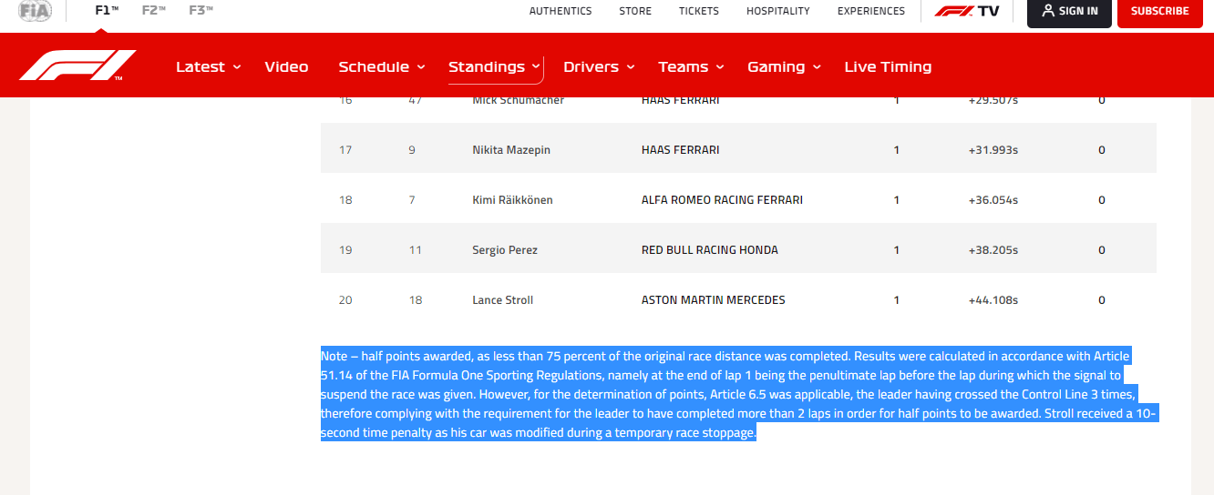This screenshot has height=495, width=1214.
Task: Switch to the F1 series tab
Action: coord(108,11)
